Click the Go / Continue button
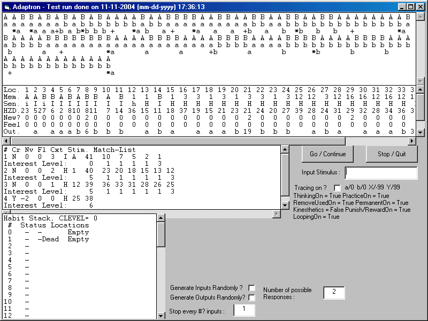This screenshot has width=428, height=321. pyautogui.click(x=327, y=154)
